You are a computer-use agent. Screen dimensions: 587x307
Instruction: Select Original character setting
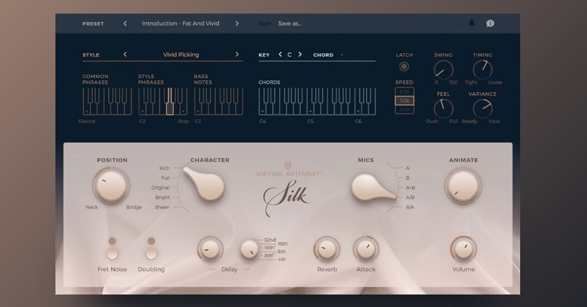(x=160, y=187)
